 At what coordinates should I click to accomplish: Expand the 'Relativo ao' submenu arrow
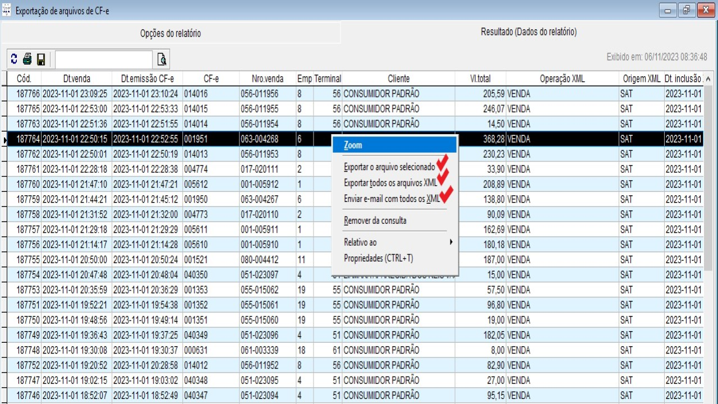pos(450,242)
